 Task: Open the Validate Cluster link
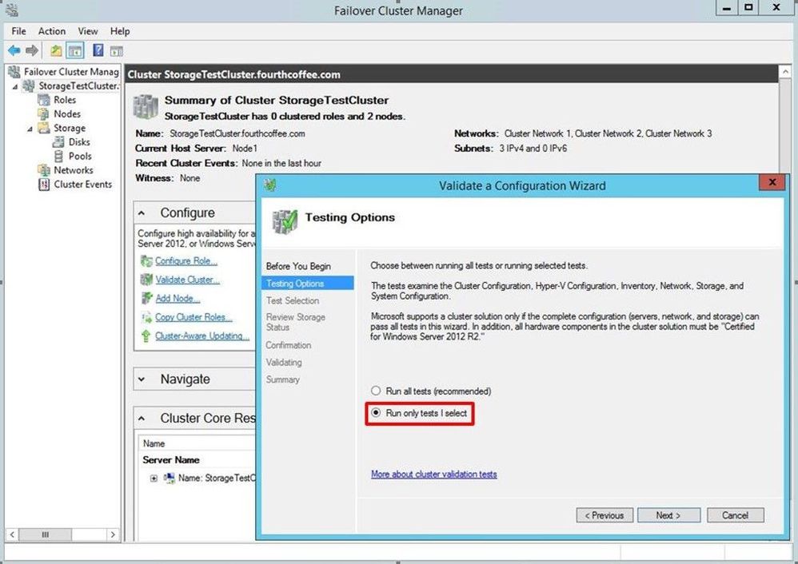coord(188,279)
